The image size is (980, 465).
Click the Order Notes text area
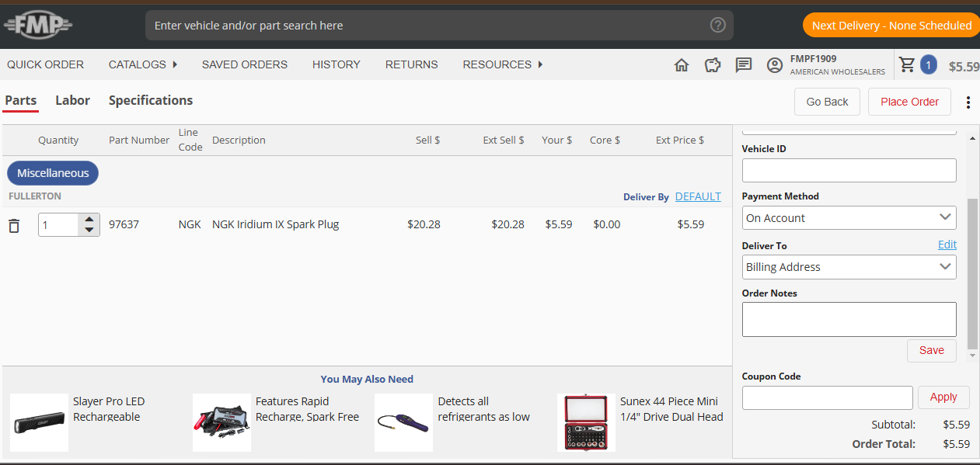(849, 319)
